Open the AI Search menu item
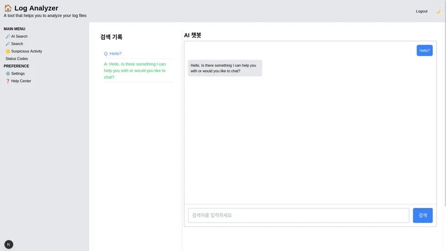Screen dimensions: 446x251 pyautogui.click(x=17, y=36)
